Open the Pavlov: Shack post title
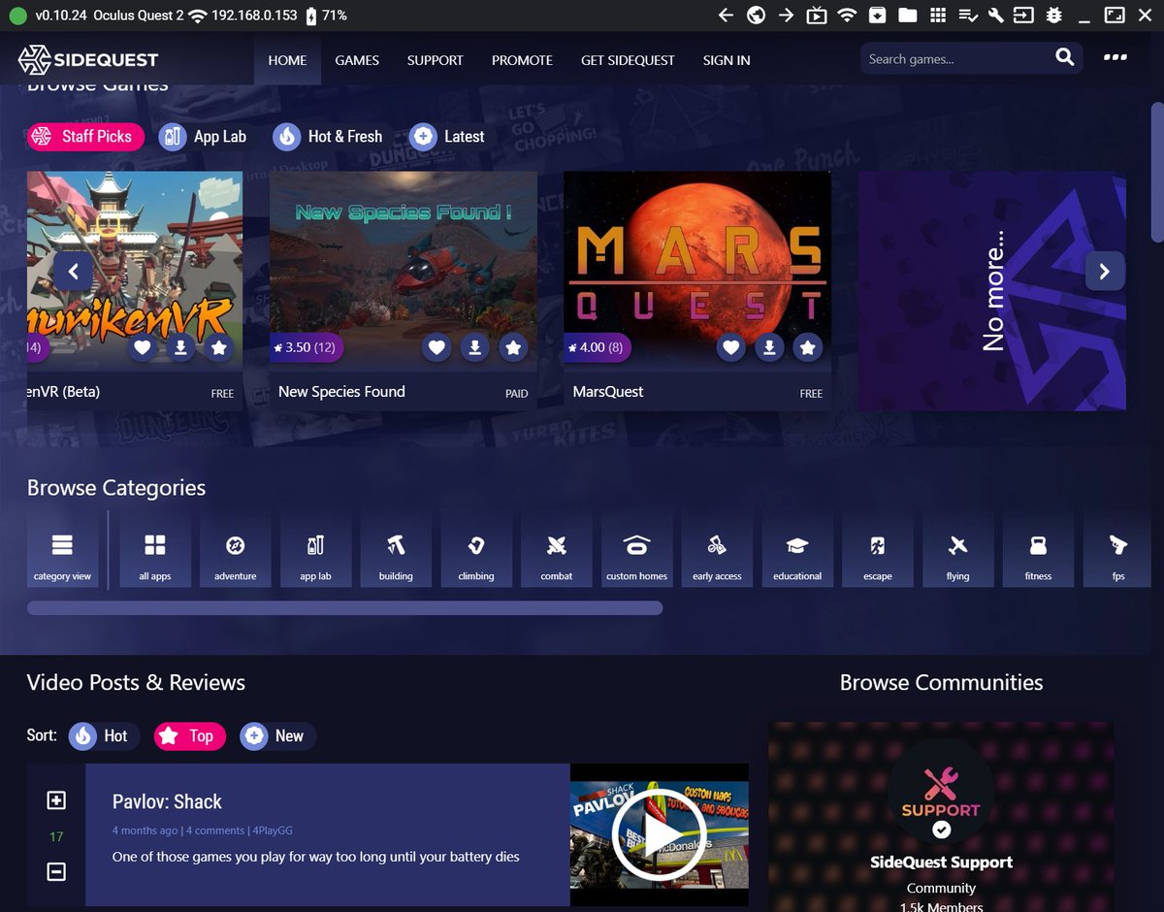Image resolution: width=1164 pixels, height=912 pixels. [167, 802]
